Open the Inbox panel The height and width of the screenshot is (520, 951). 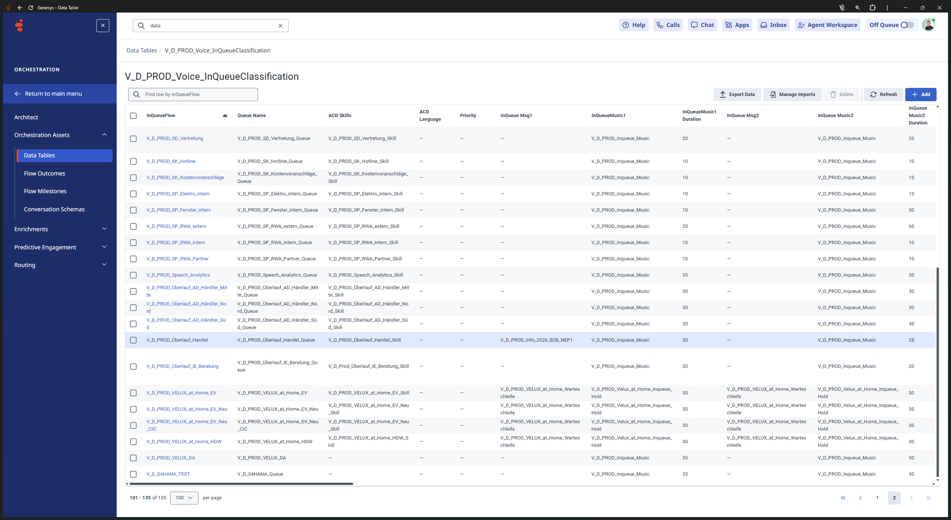click(x=773, y=25)
